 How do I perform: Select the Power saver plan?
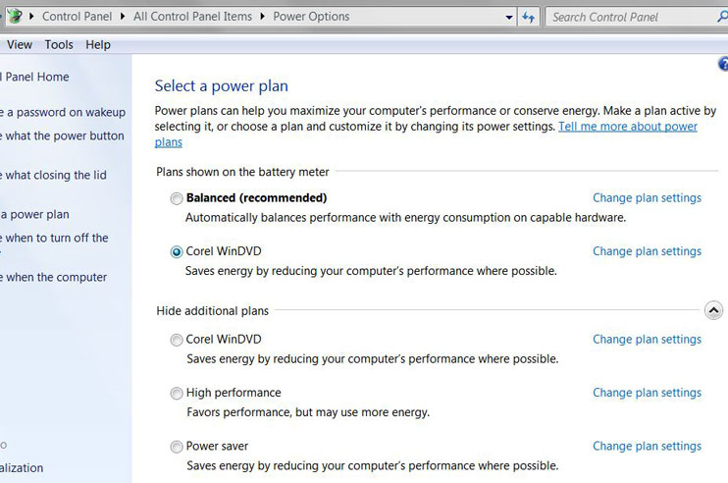[x=177, y=447]
